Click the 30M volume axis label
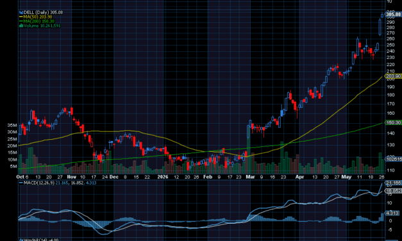This screenshot has width=402, height=241. pos(12,132)
